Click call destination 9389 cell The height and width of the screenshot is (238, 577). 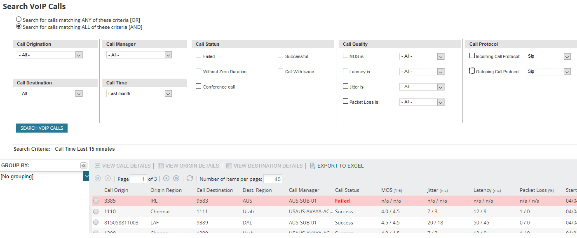202,223
